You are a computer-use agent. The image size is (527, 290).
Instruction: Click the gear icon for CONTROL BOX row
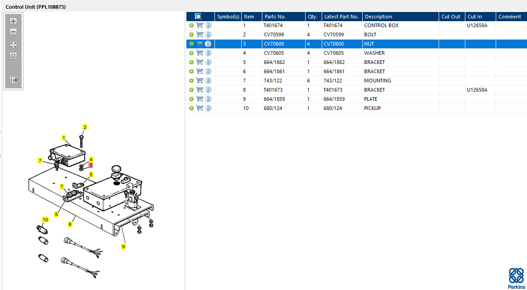click(191, 25)
